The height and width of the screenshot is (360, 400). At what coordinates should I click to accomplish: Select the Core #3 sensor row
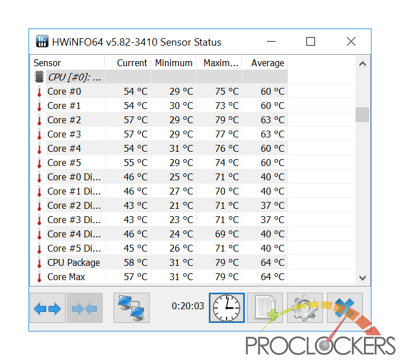159,134
